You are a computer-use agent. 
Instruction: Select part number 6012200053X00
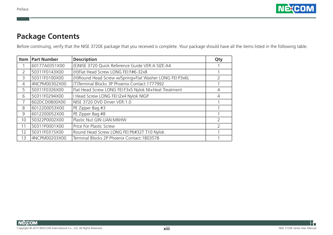coord(48,108)
